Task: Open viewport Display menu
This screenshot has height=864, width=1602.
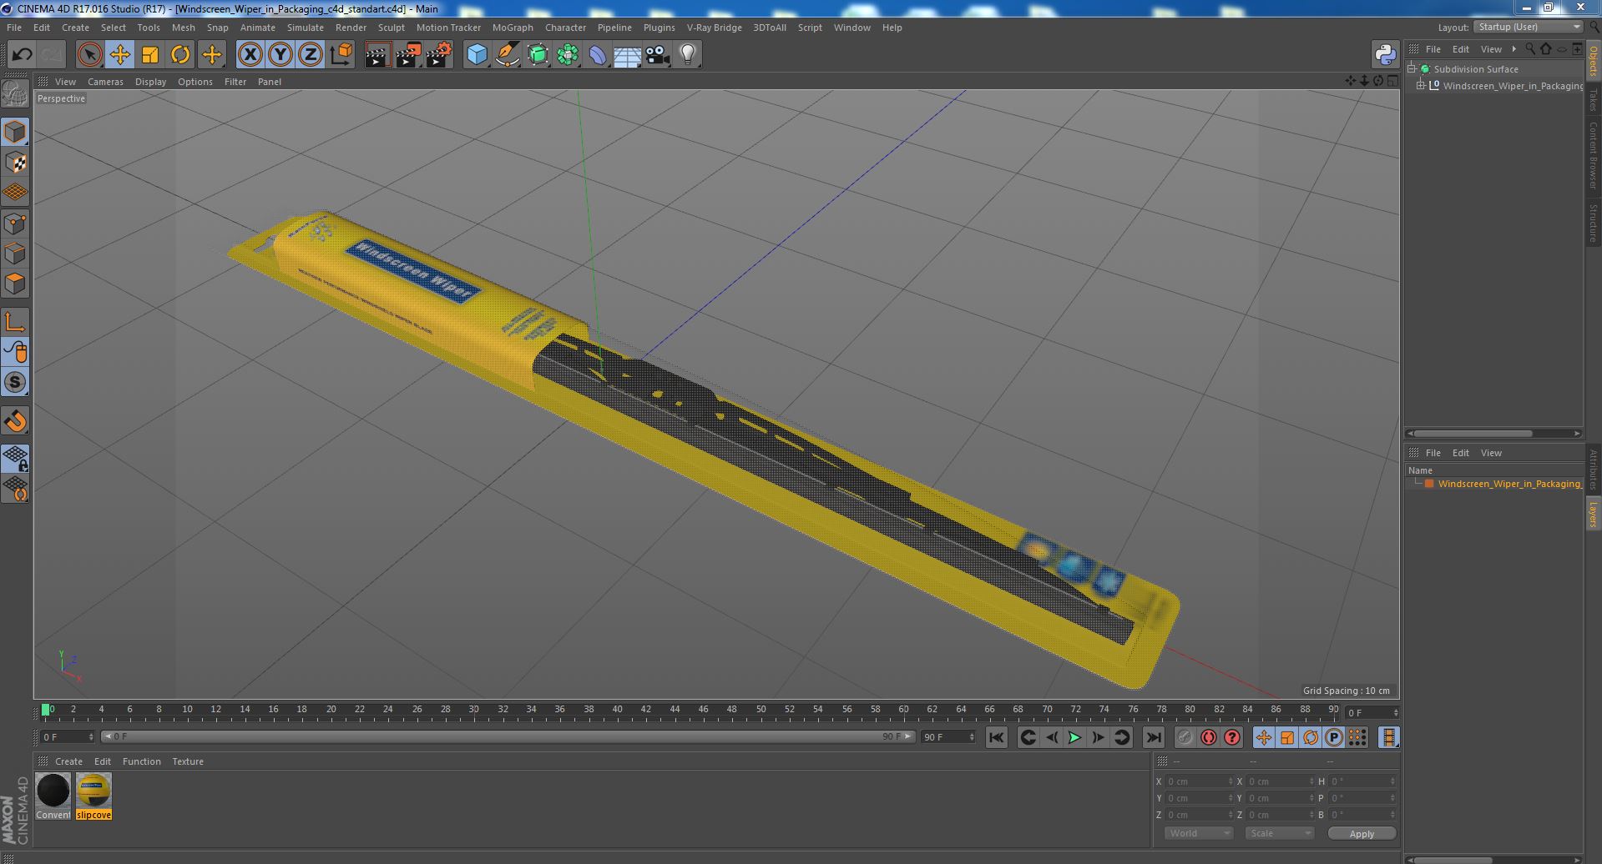Action: pyautogui.click(x=150, y=82)
